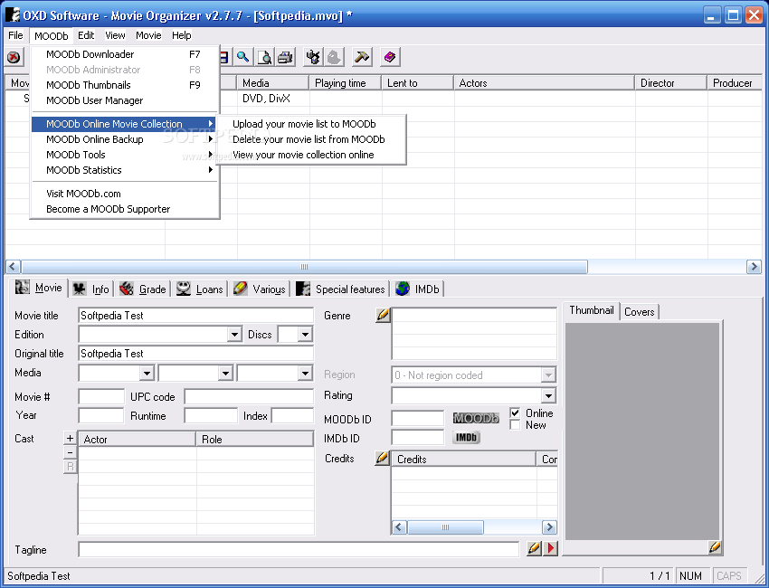This screenshot has width=769, height=588.
Task: Click the network computers toolbar icon
Action: (x=313, y=57)
